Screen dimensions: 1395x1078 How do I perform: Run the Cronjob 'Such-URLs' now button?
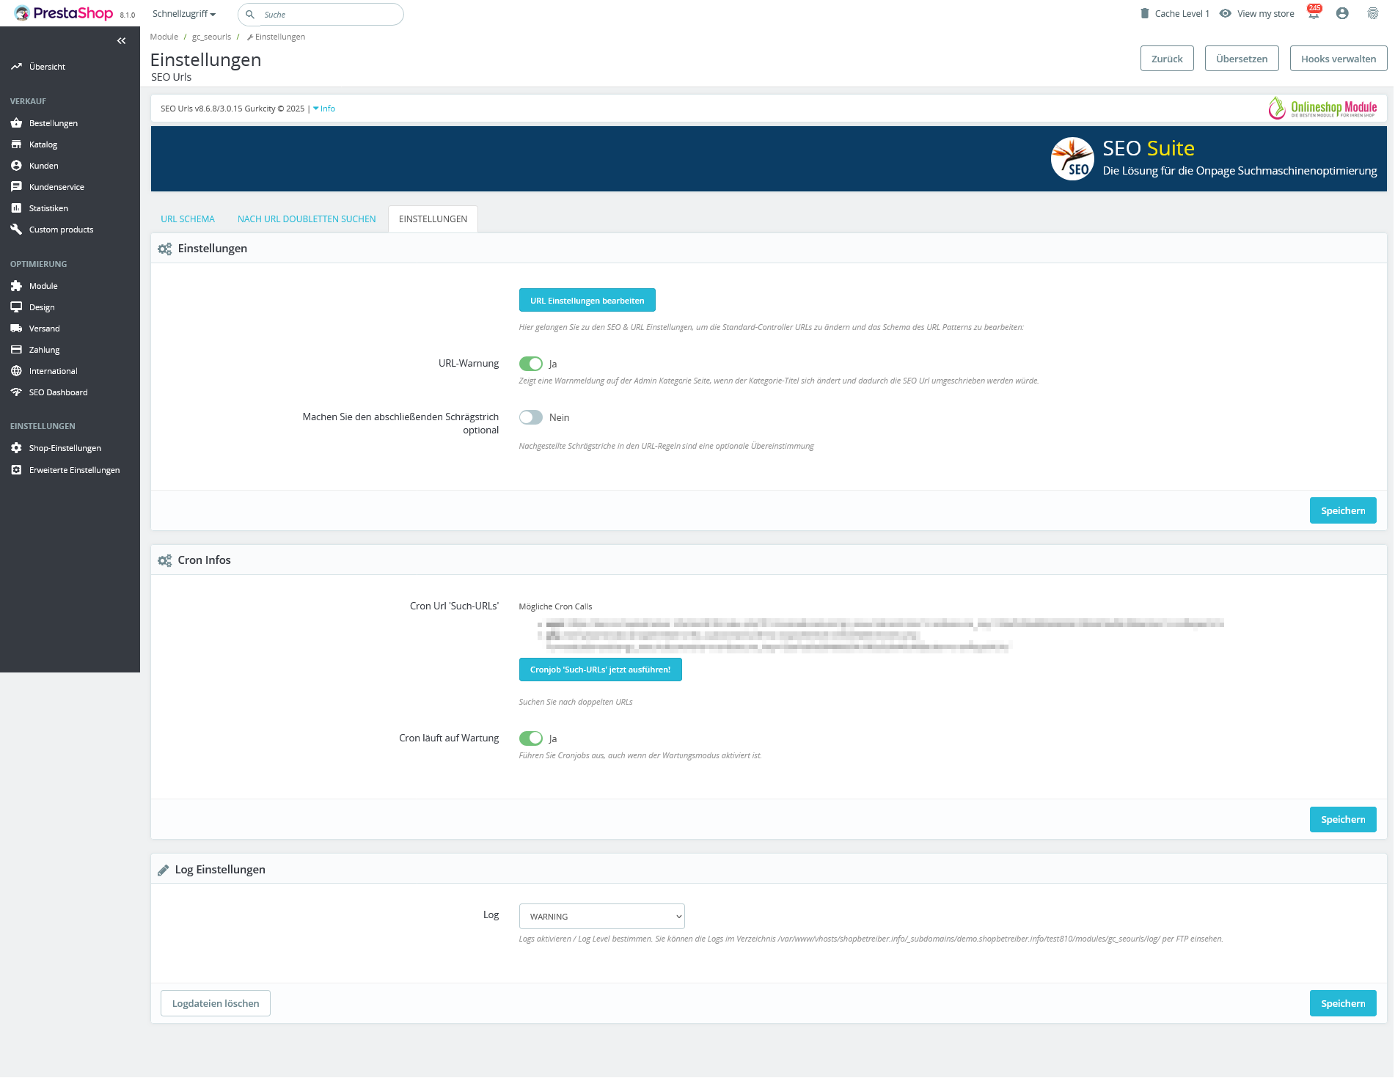point(600,670)
